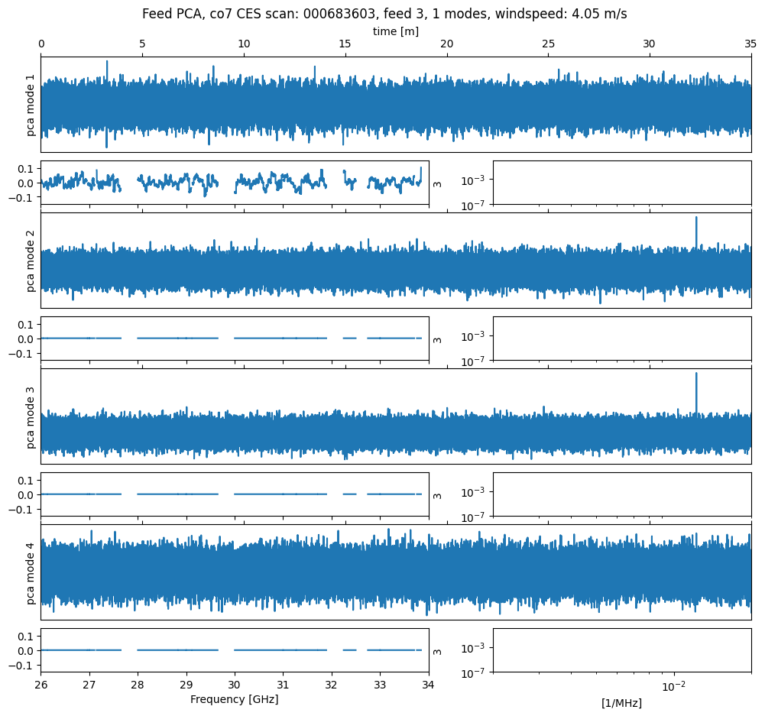765x716 pixels.
Task: Click the empty spectrum panel right of mode 1 eigenvector
Action: pyautogui.click(x=621, y=183)
